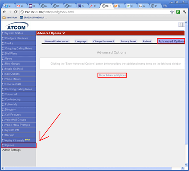Open Outgoing Calling Rules in the sidebar
The height and width of the screenshot is (171, 189).
(19, 48)
